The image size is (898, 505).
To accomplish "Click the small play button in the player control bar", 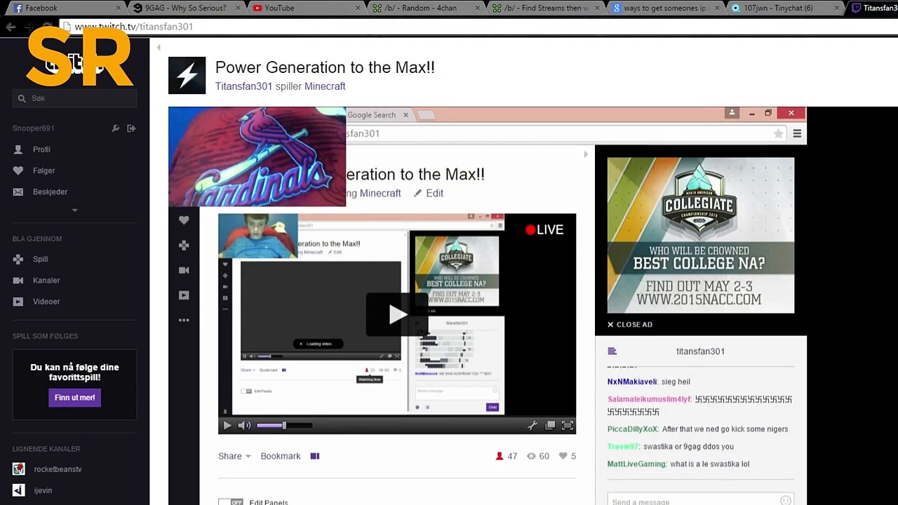I will pos(227,425).
